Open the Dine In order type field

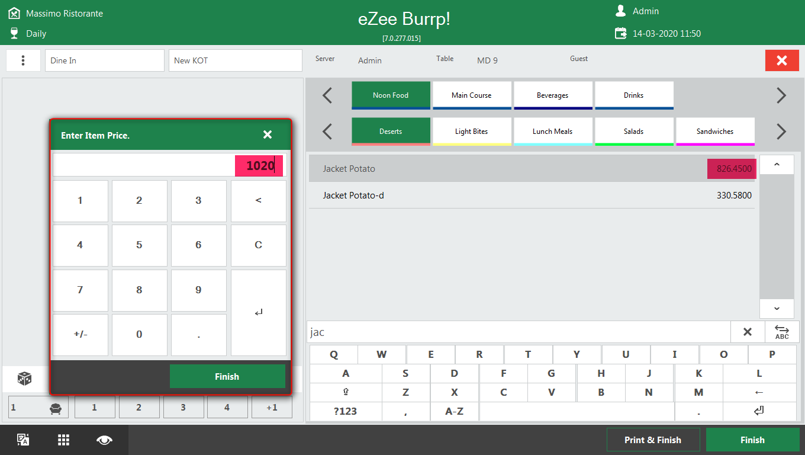[x=105, y=60]
